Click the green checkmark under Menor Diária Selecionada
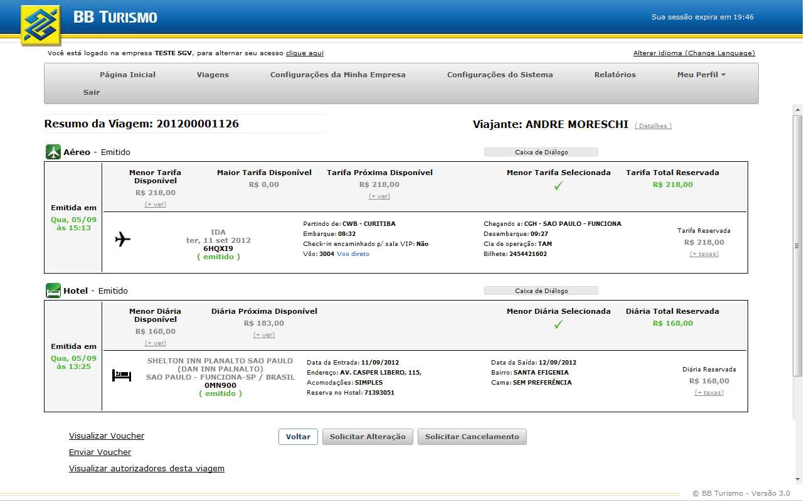This screenshot has height=502, width=804. (x=558, y=324)
